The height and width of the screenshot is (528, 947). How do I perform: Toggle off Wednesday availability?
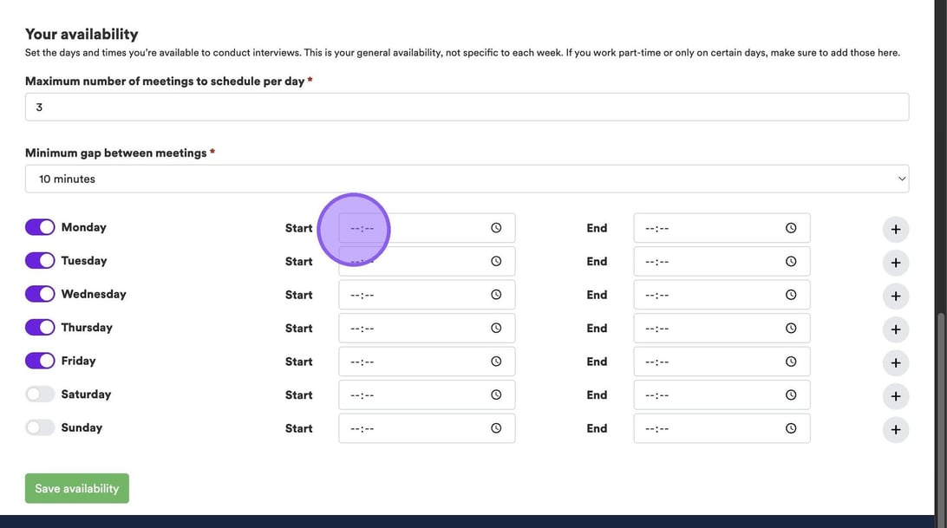click(40, 294)
